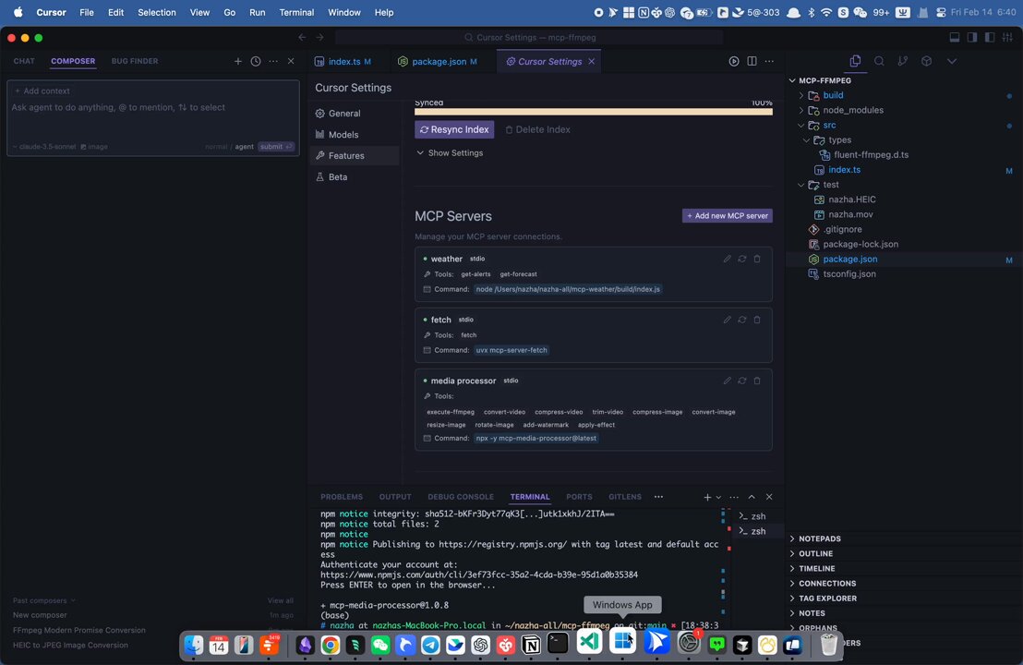Switch composer mode to agent
Viewport: 1023px width, 665px height.
[244, 147]
